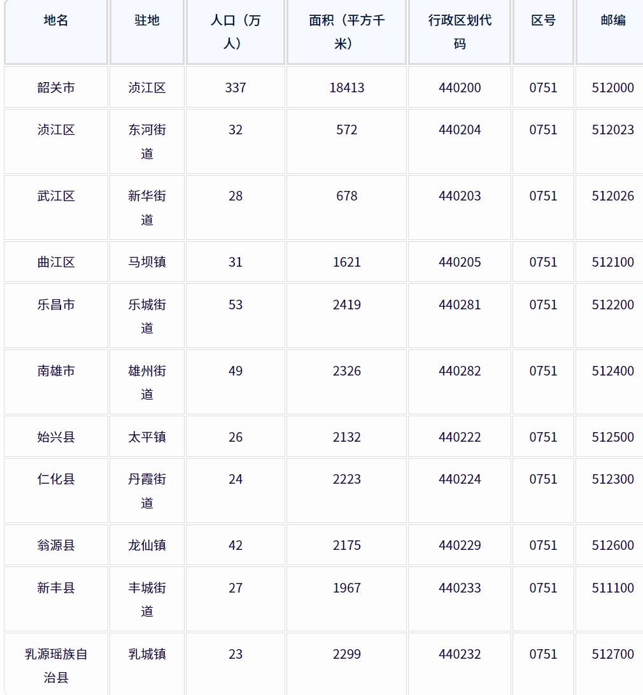Click population value 337
The width and height of the screenshot is (643, 695).
236,87
